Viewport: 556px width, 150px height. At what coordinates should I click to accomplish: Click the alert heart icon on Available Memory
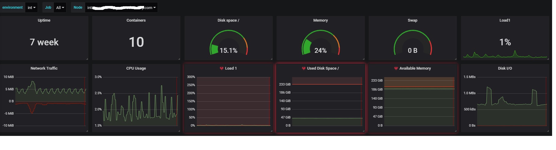click(x=396, y=68)
